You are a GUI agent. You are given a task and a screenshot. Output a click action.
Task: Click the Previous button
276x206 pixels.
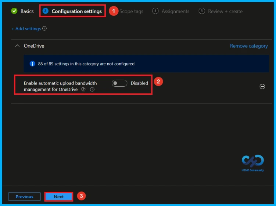tap(25, 197)
